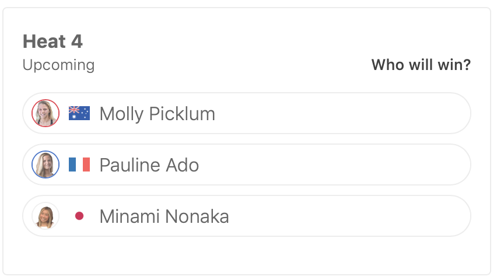
Task: Click the Japanese flag icon
Action: [79, 216]
